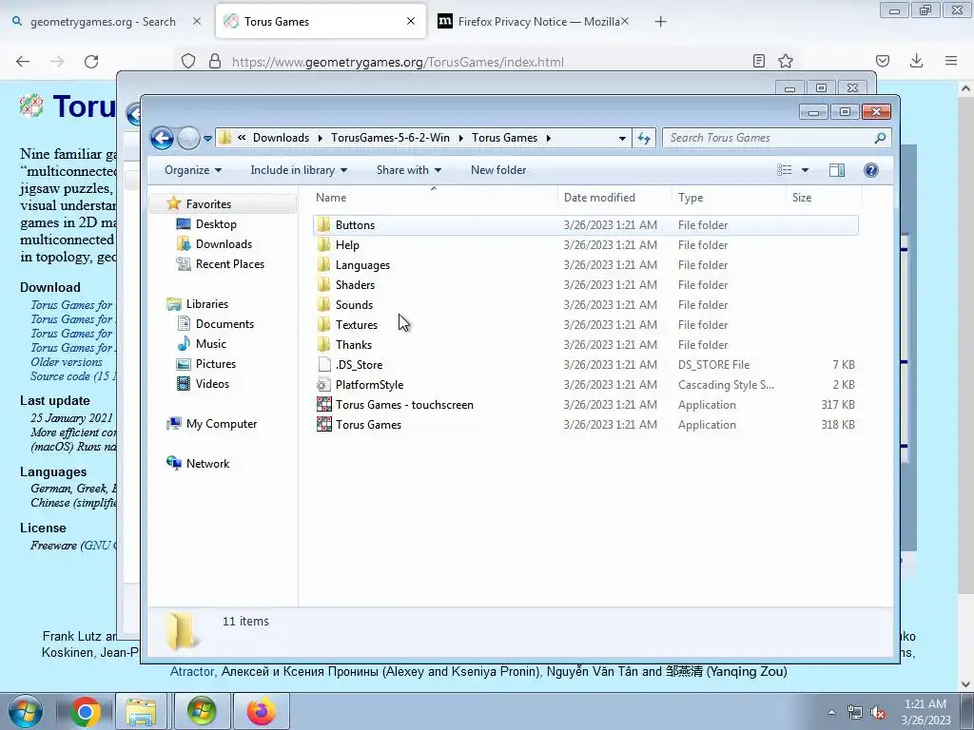The width and height of the screenshot is (974, 730).
Task: Select the Sounds folder icon
Action: (x=323, y=305)
